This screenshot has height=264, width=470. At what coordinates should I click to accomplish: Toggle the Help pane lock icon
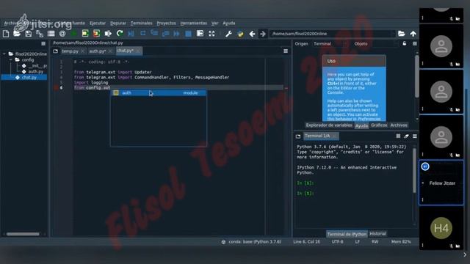coord(405,44)
